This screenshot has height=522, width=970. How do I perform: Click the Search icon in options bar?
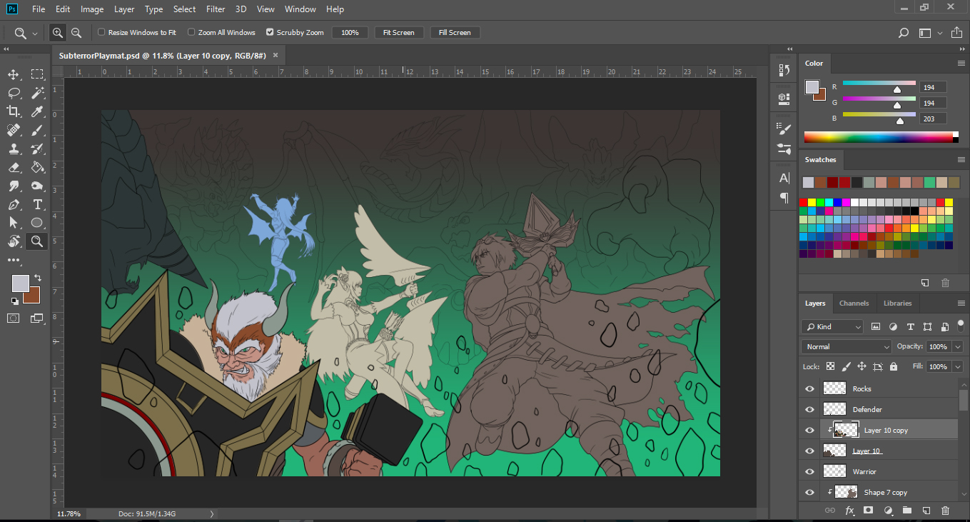(903, 33)
